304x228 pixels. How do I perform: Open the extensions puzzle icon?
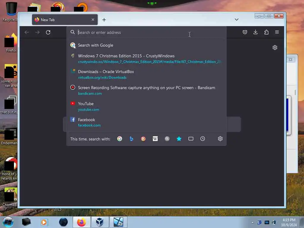[266, 32]
